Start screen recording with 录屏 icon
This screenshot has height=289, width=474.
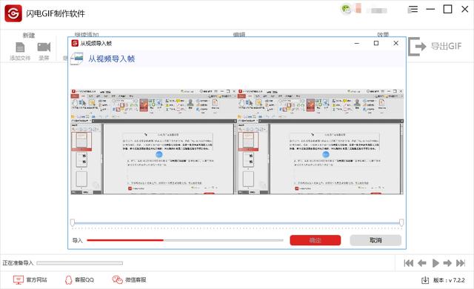click(44, 47)
